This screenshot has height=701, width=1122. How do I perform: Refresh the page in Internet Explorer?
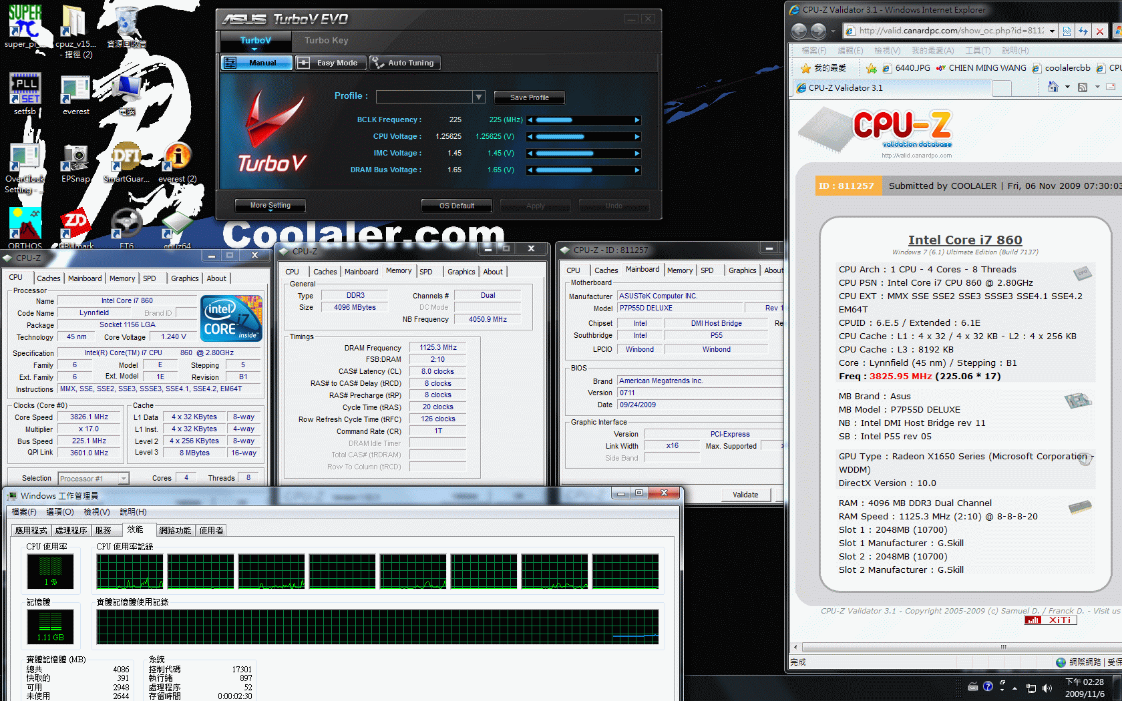[x=1083, y=31]
